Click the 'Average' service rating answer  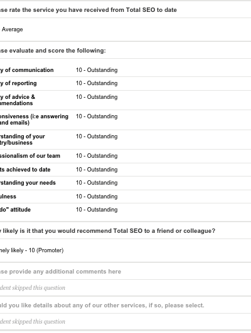(x=12, y=29)
